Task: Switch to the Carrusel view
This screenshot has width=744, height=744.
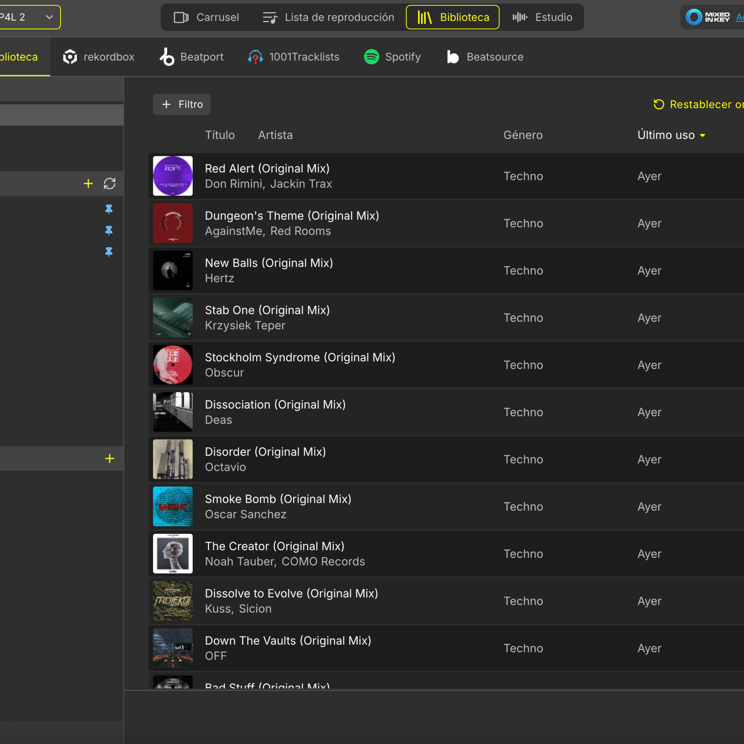Action: pyautogui.click(x=206, y=17)
